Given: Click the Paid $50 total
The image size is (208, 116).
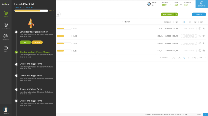Looking at the screenshot, I should (176, 5).
